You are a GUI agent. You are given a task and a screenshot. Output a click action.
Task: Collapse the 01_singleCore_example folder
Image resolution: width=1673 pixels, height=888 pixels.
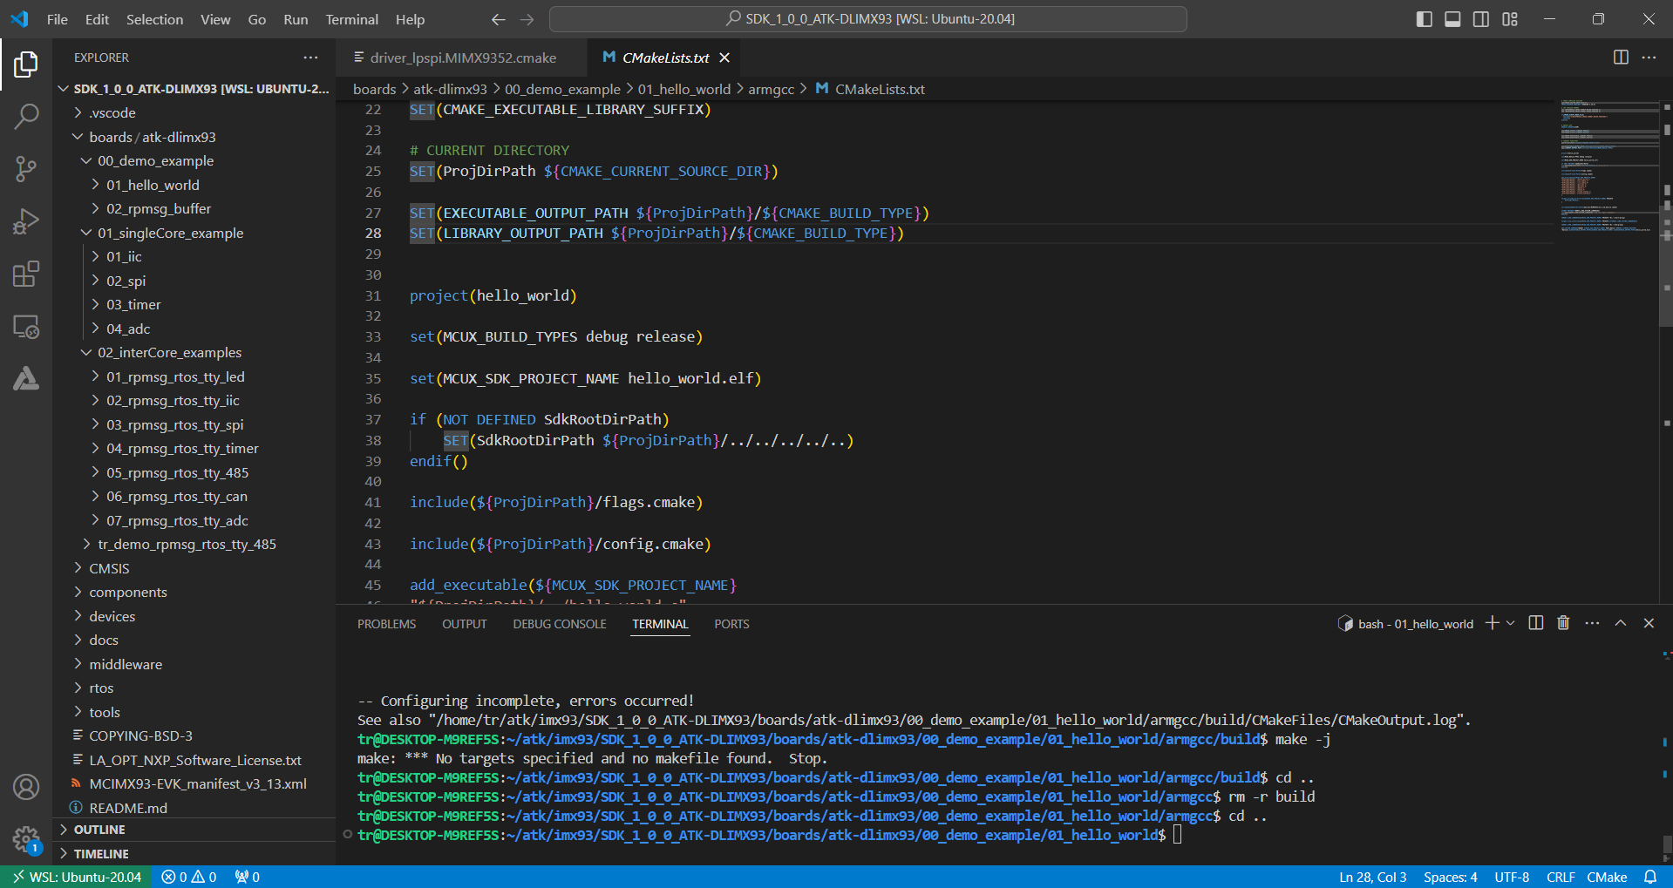[194, 233]
